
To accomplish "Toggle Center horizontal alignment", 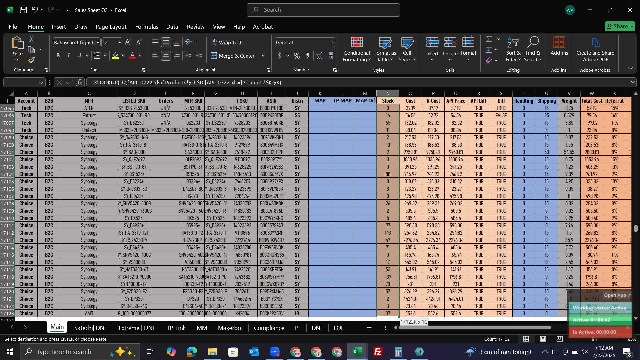I will pos(166,56).
